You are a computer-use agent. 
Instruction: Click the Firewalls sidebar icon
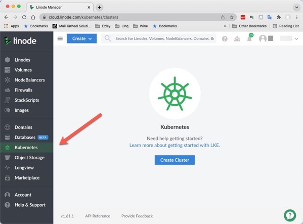[8, 90]
